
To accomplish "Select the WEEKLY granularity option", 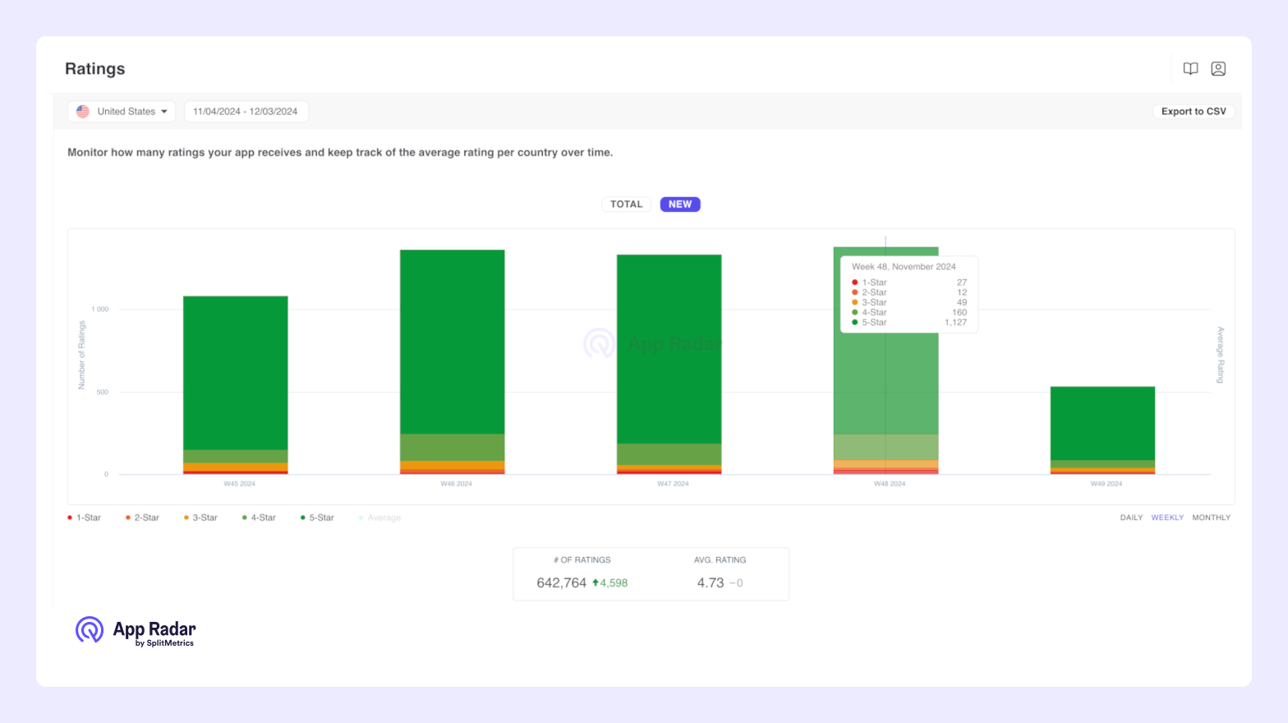I will coord(1167,518).
